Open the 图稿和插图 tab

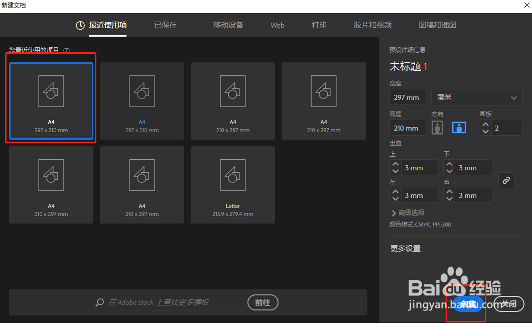pyautogui.click(x=437, y=25)
